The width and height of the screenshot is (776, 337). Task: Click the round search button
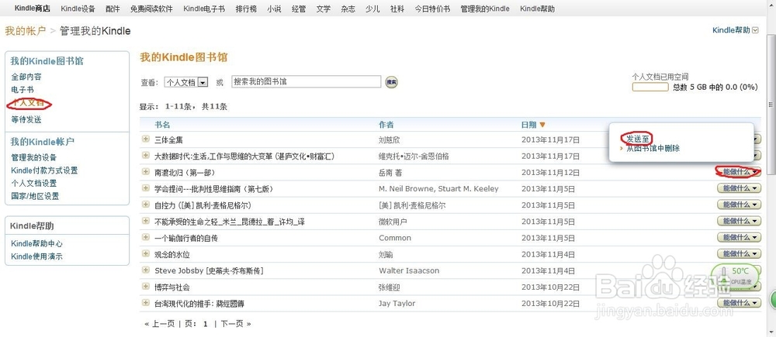(x=391, y=82)
